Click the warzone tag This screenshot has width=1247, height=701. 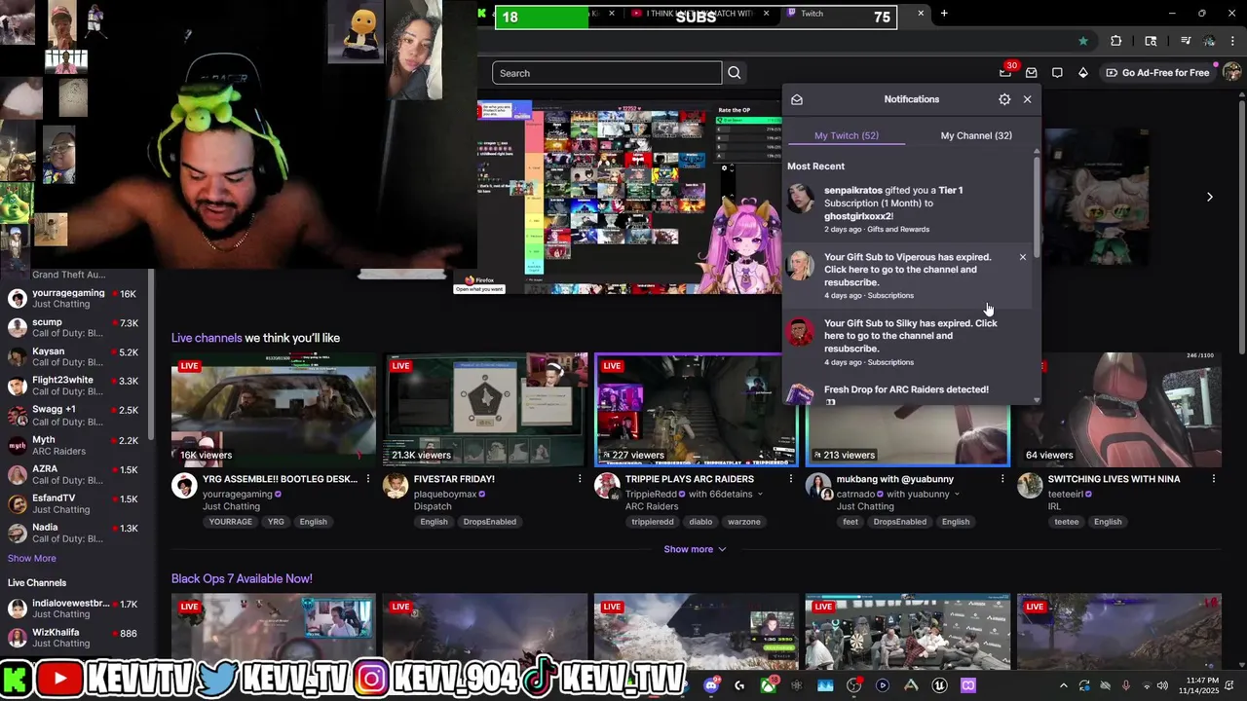pos(744,522)
